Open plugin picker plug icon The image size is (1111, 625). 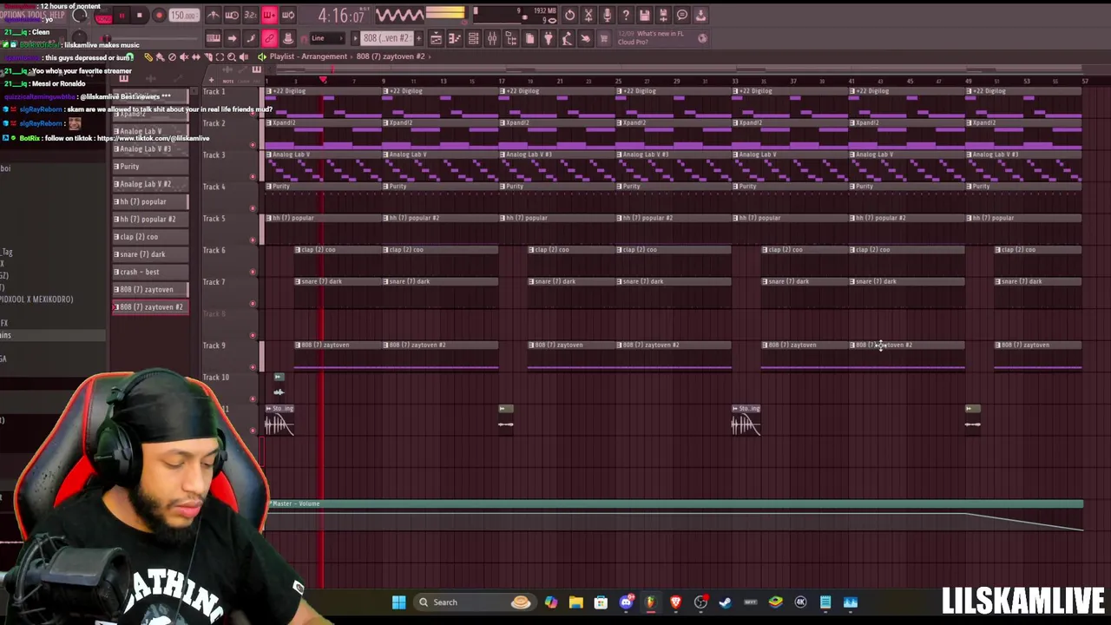[x=548, y=38]
